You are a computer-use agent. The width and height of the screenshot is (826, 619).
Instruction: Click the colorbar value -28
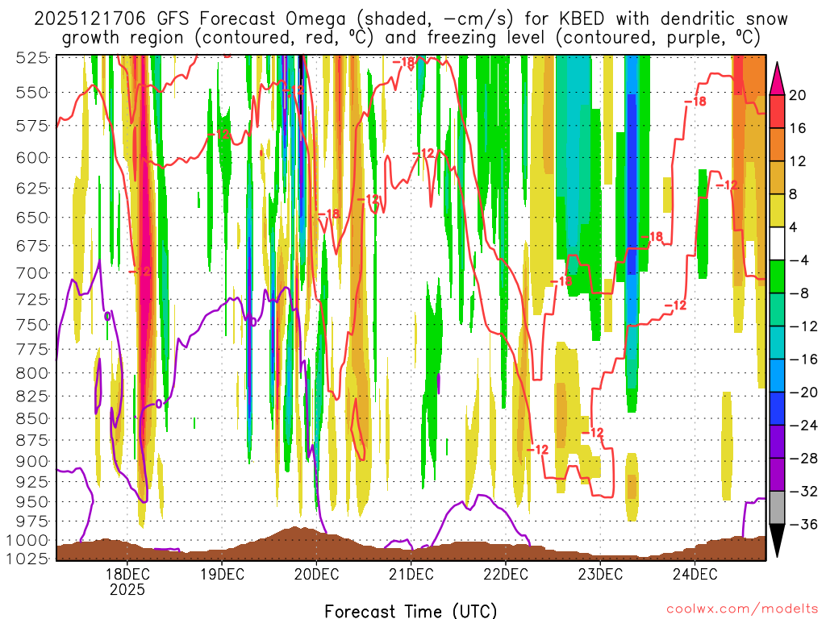803,459
